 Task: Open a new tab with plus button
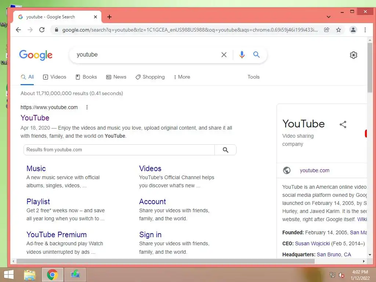(x=109, y=17)
